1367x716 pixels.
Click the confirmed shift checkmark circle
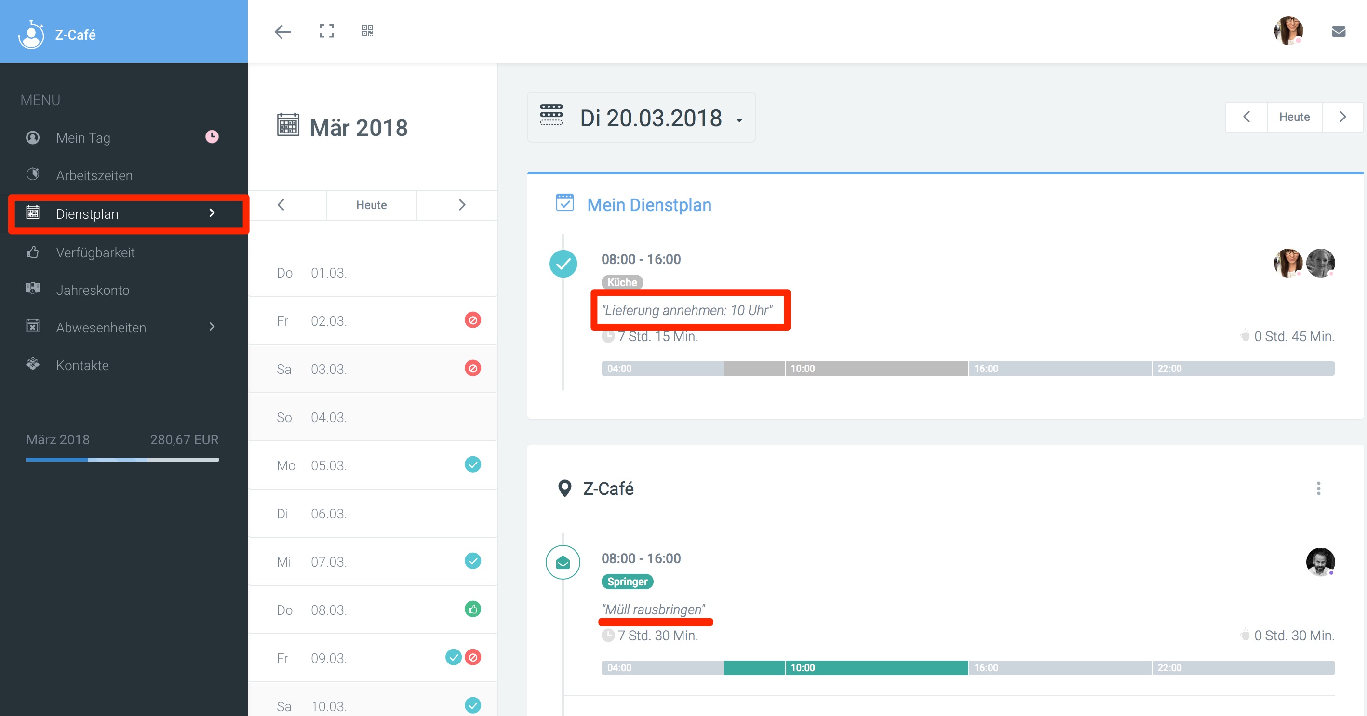click(563, 264)
